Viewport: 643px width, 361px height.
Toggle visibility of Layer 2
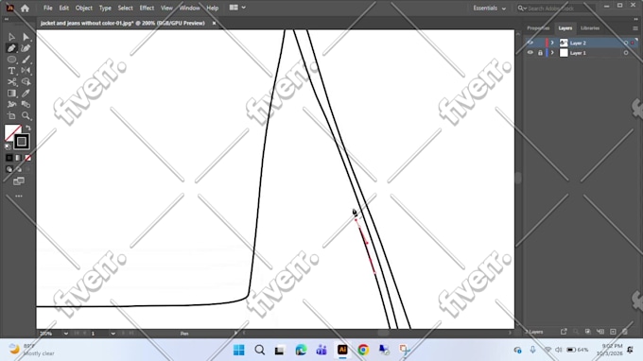point(530,43)
